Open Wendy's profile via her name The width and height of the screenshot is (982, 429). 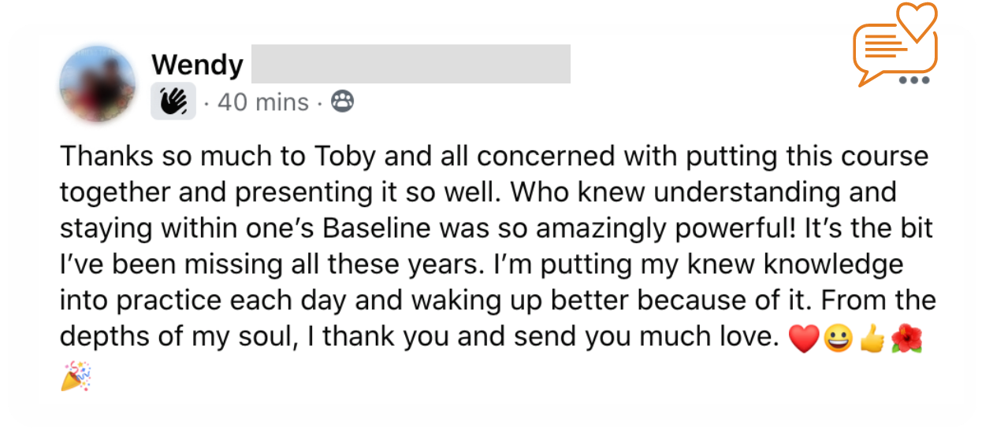(197, 65)
